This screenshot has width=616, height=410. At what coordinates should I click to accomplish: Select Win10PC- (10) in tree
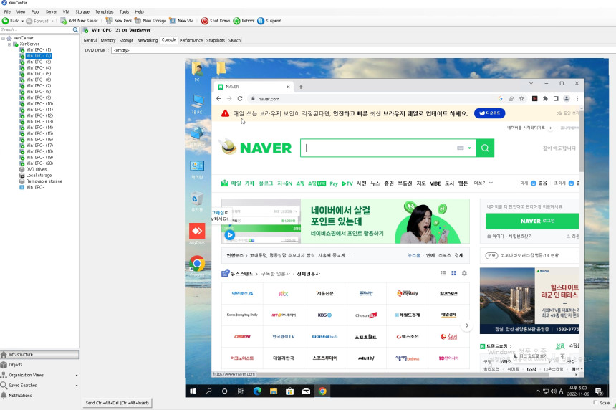click(39, 104)
